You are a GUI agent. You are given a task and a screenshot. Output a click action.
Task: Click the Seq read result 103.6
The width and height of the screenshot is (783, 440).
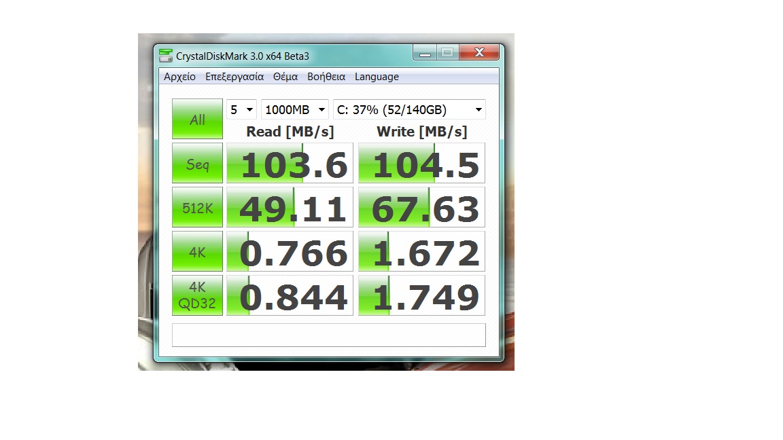290,163
